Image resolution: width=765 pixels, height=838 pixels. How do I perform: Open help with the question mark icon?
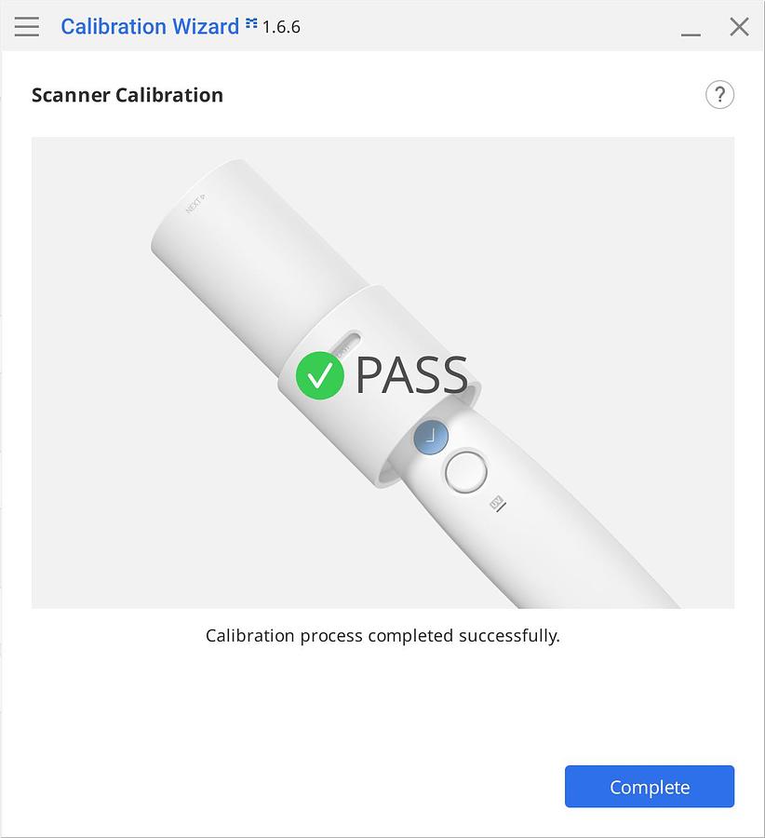(x=719, y=95)
